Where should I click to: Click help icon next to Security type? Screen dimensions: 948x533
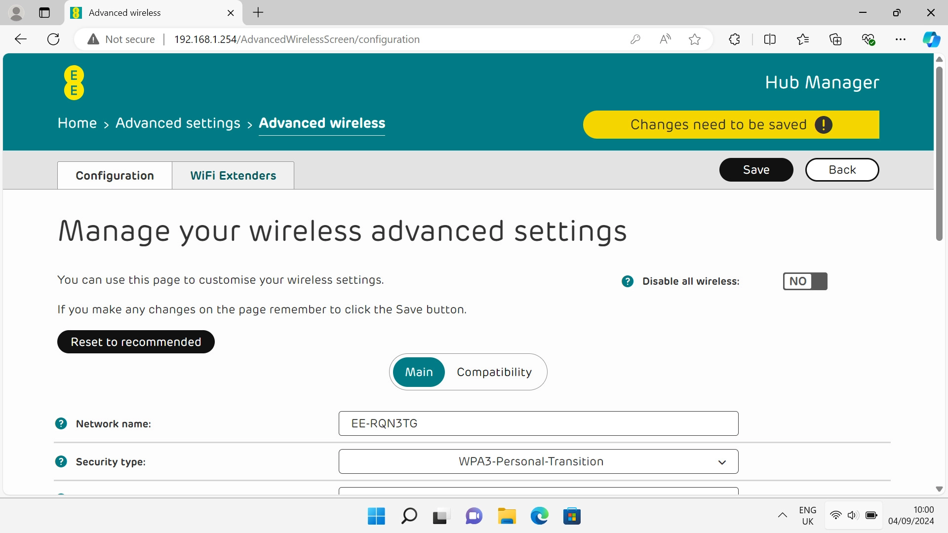(61, 461)
